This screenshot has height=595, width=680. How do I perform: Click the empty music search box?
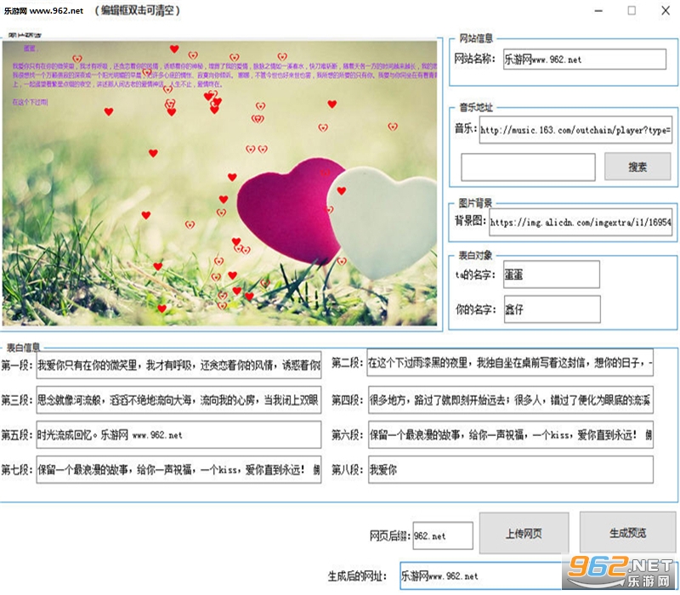point(528,167)
